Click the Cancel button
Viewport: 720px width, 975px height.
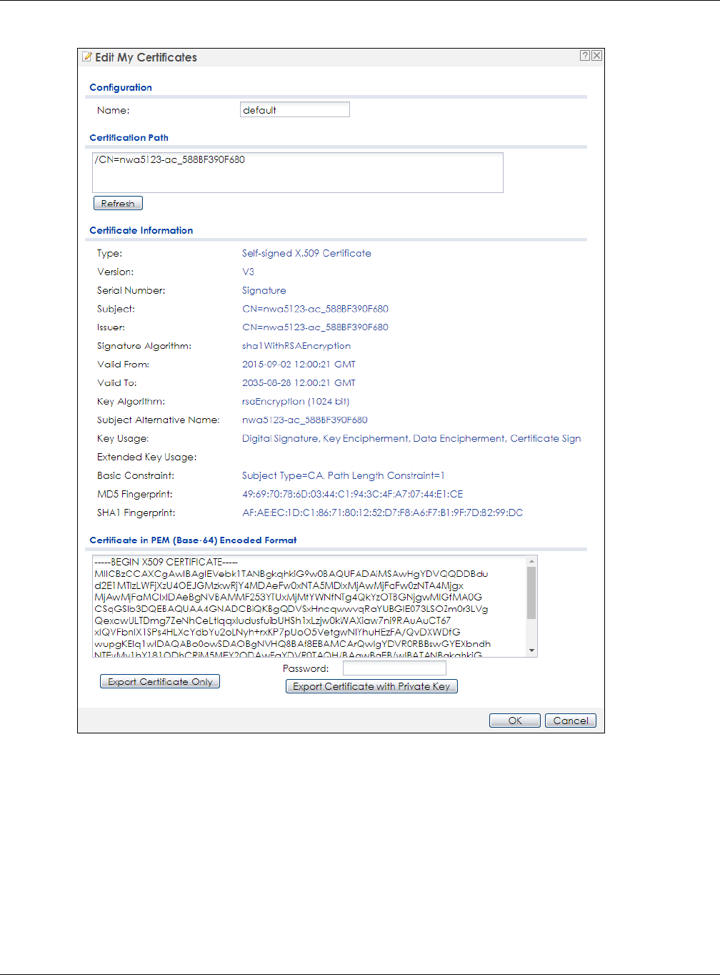571,721
